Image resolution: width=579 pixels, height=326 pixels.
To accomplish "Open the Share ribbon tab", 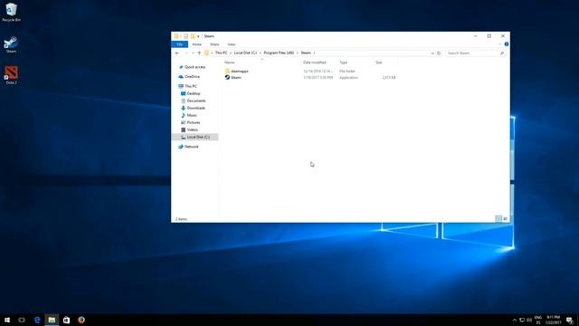I will click(x=214, y=44).
